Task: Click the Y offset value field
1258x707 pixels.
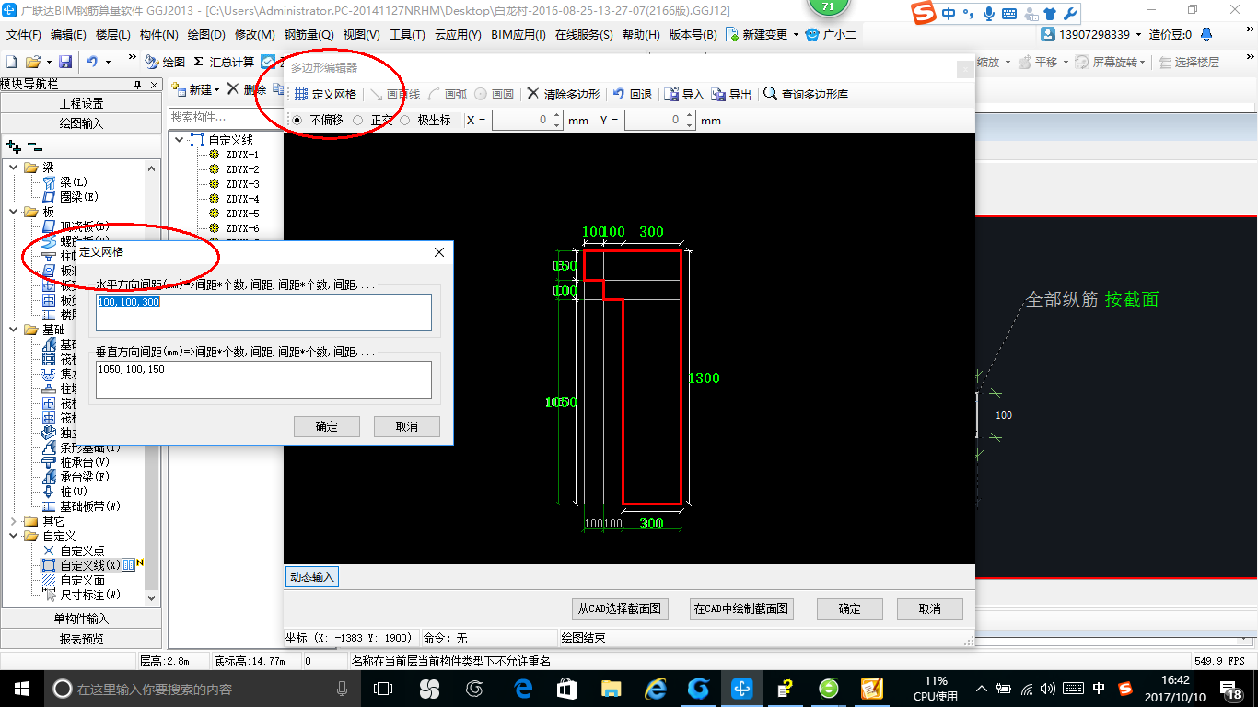Action: pos(653,121)
